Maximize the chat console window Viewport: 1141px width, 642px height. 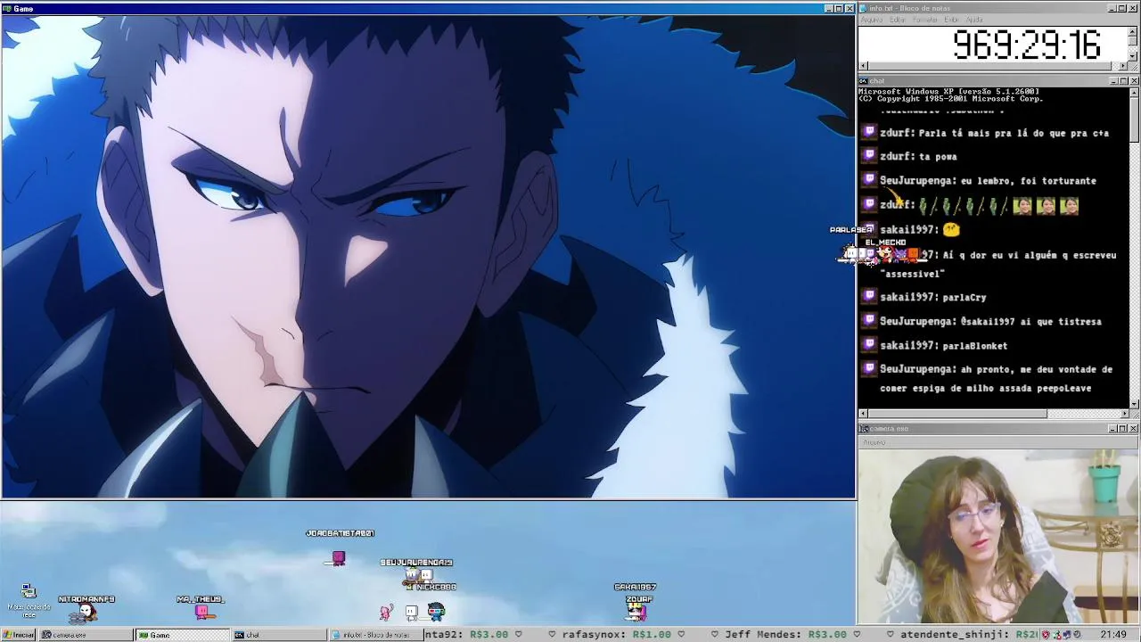pos(1123,81)
